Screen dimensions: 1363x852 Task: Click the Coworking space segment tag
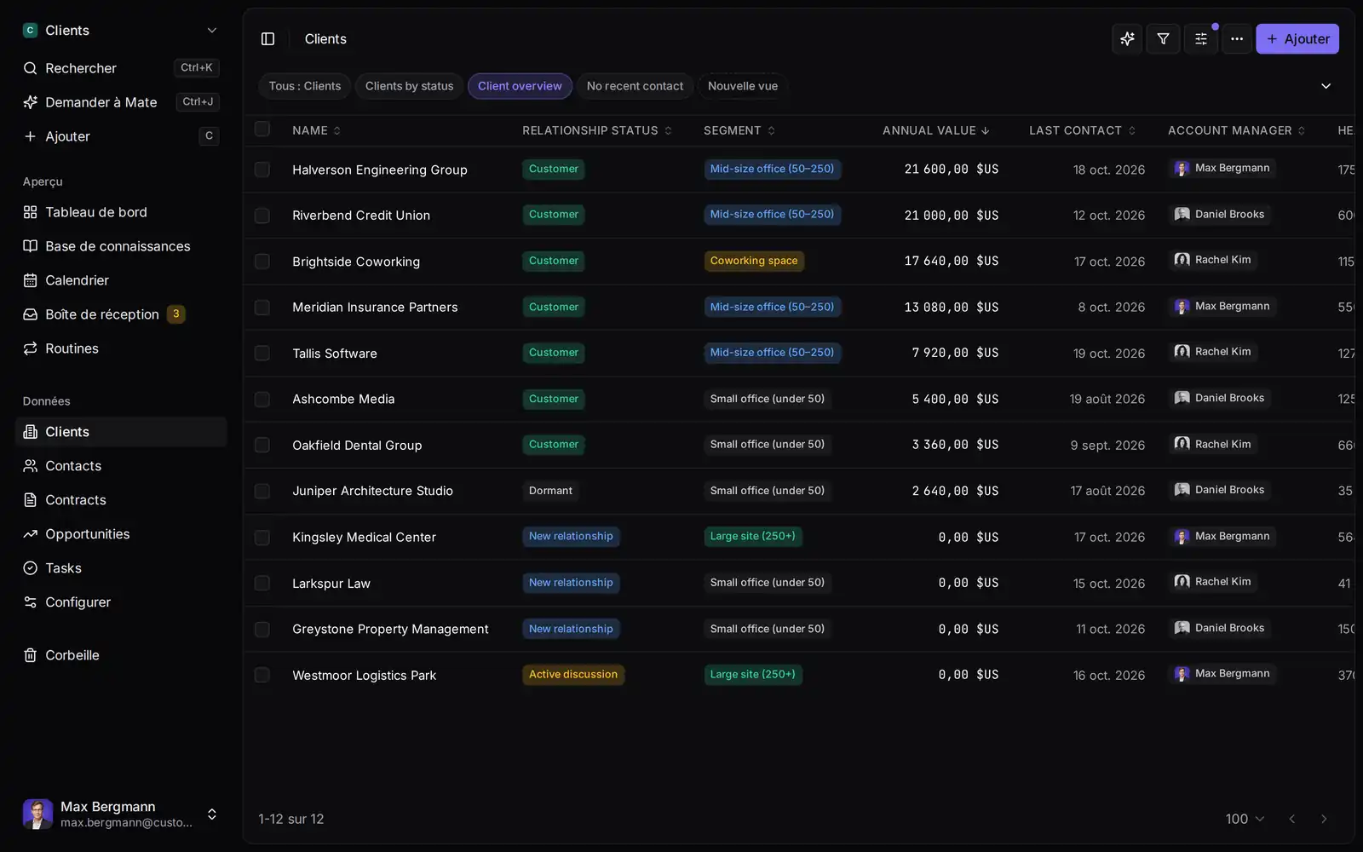(754, 261)
